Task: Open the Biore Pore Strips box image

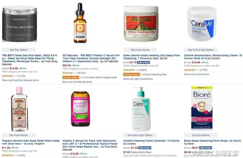Action: pos(202,108)
